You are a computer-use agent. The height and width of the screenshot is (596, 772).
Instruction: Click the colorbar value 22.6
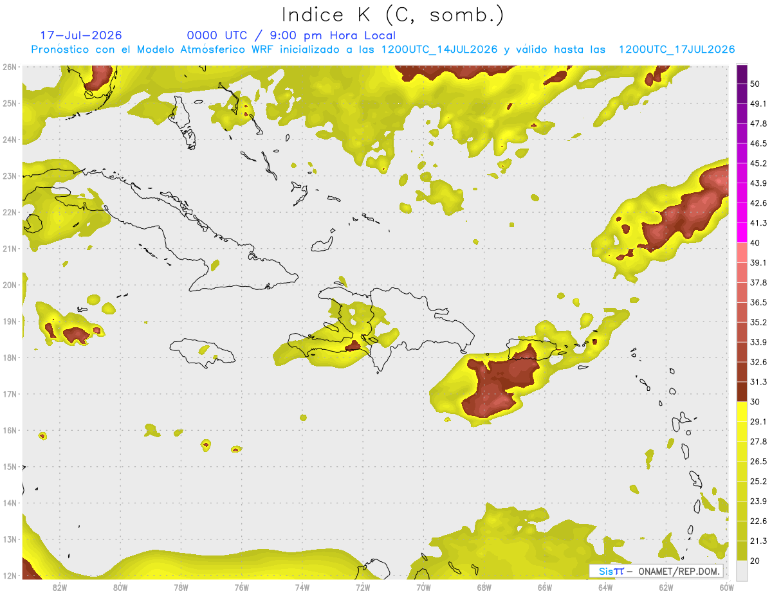click(x=758, y=521)
